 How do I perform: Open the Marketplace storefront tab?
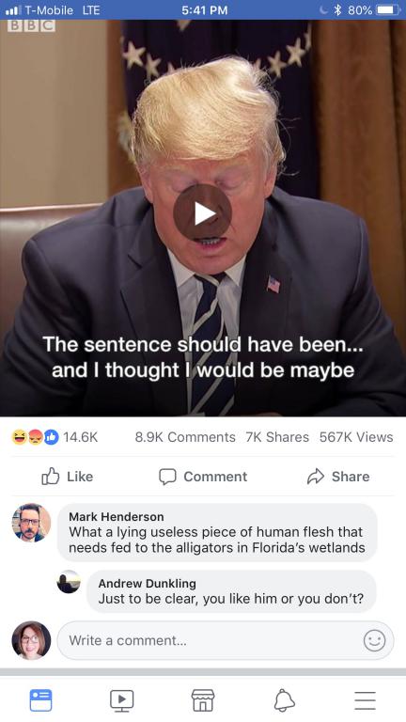[203, 700]
